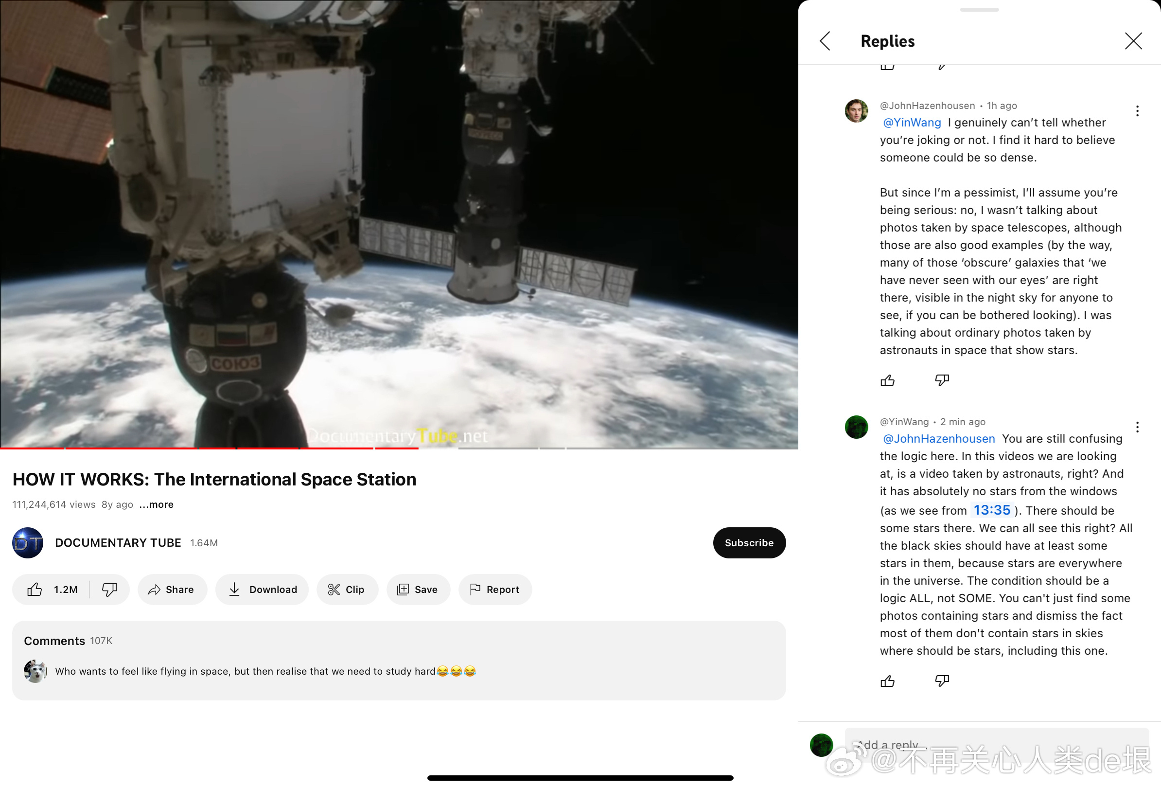The image size is (1161, 788).
Task: Dislike JohnHazenhousen's reply
Action: [x=942, y=381]
